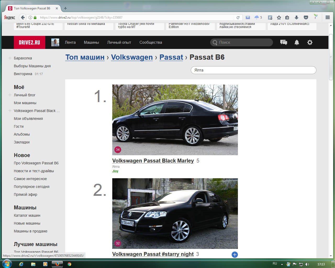Click the blue plus button near starry night
Screen dimensions: 335x268
235,255
